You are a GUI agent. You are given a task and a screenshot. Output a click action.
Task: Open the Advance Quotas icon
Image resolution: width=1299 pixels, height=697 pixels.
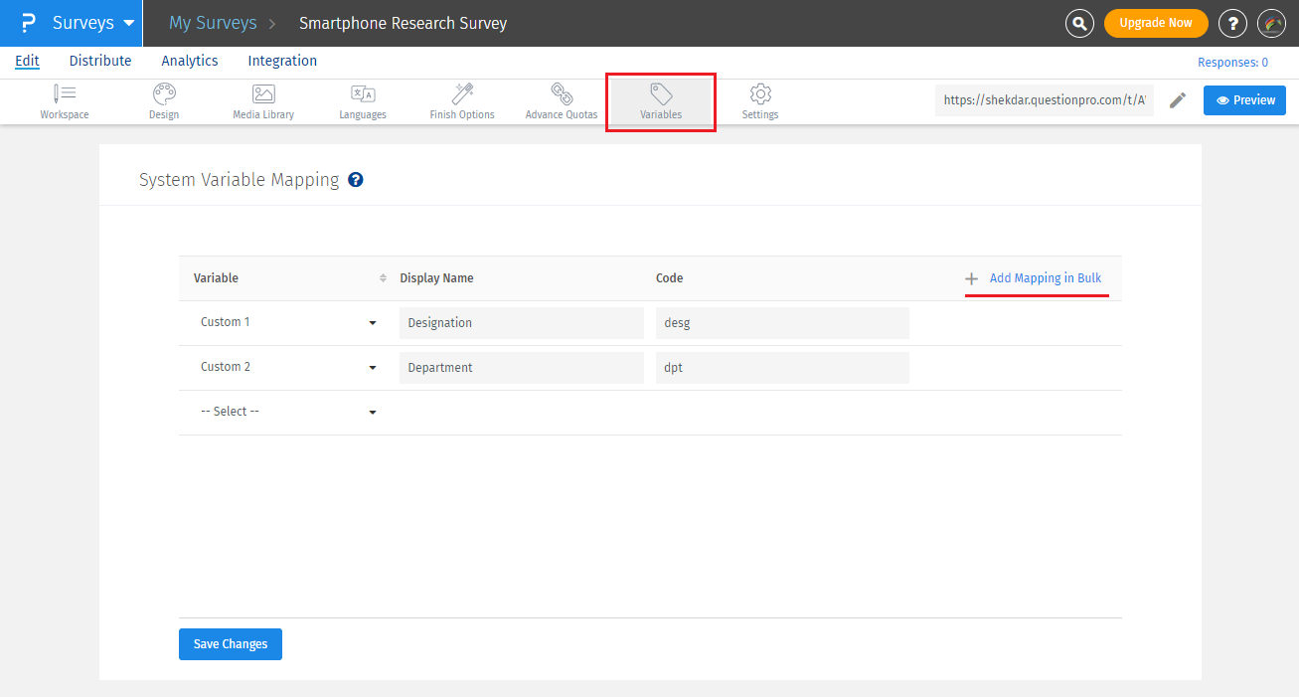(562, 94)
